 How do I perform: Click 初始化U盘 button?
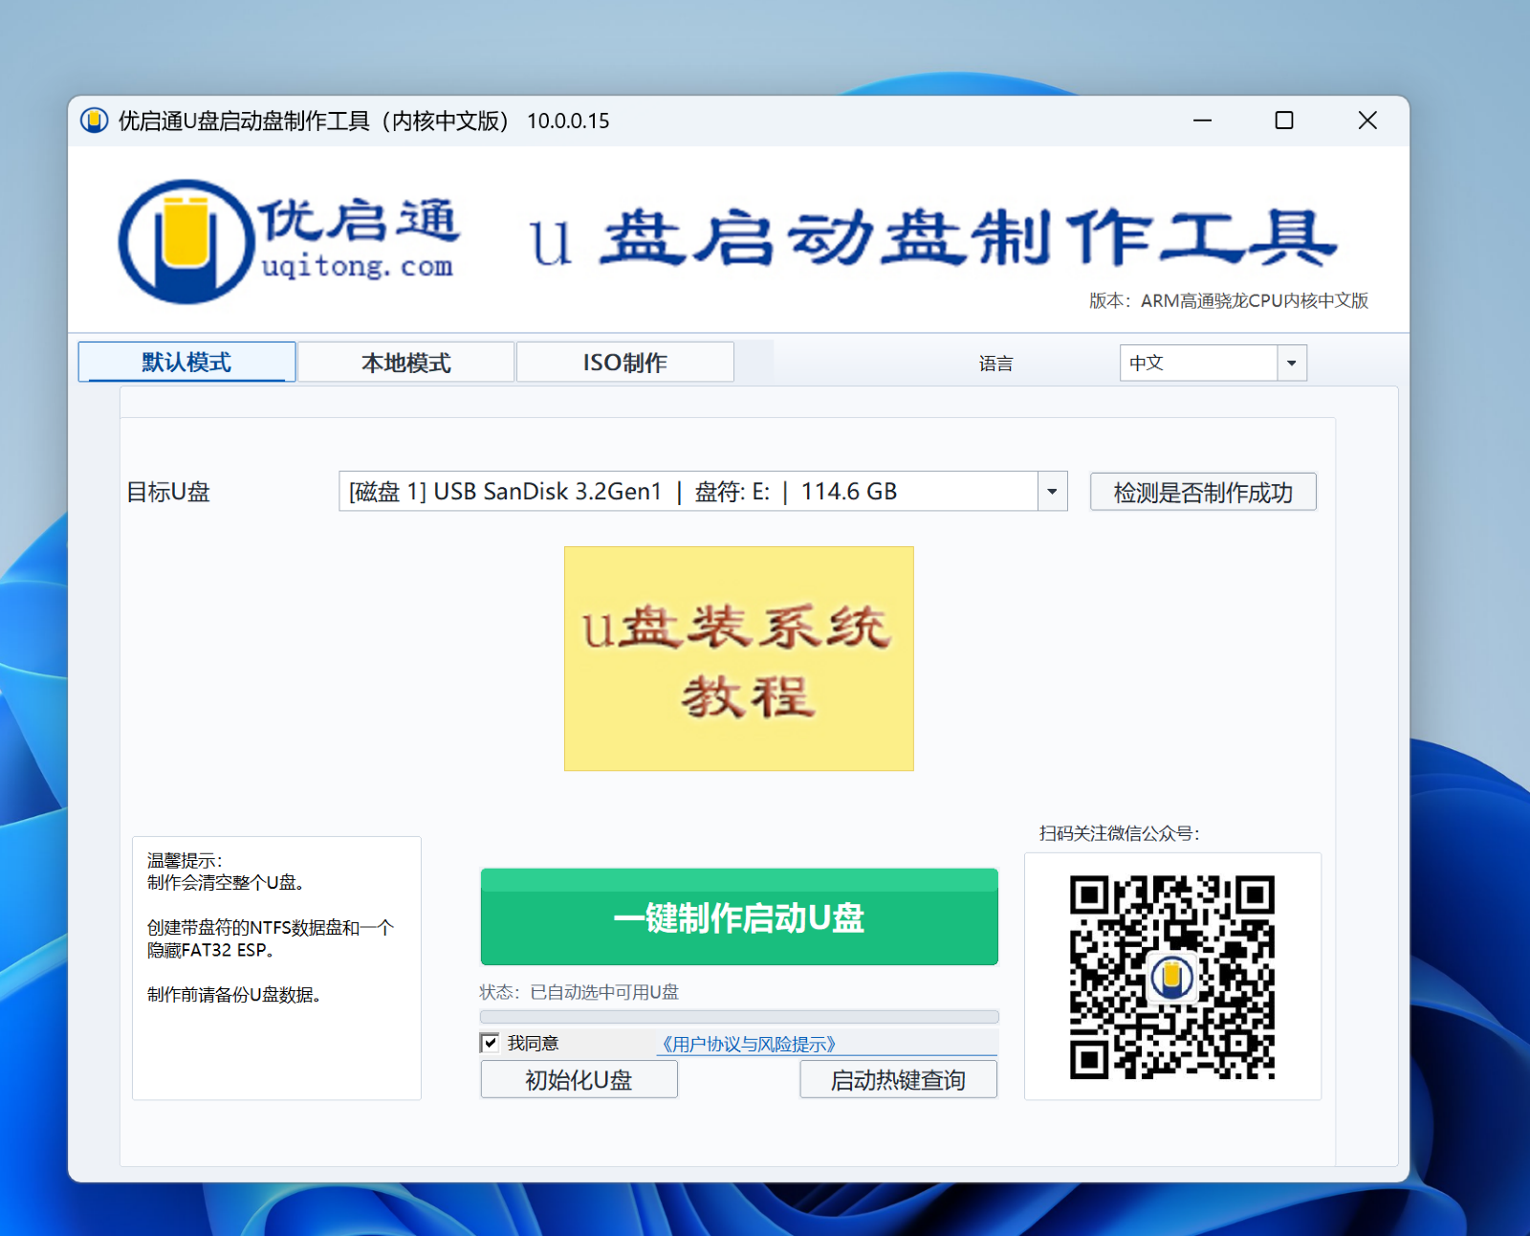(x=579, y=1080)
